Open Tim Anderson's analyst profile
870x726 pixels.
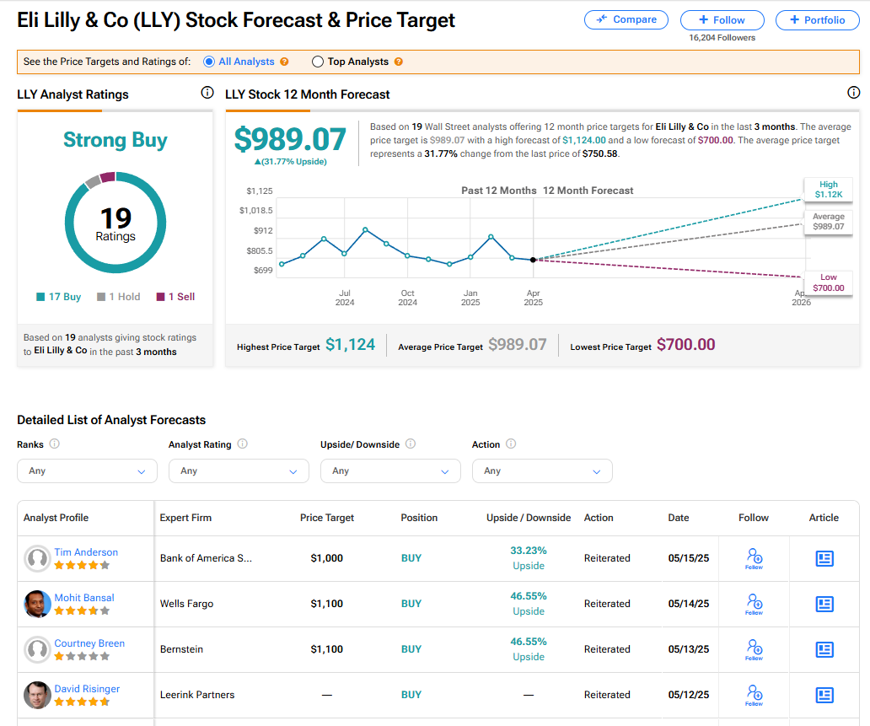coord(86,552)
